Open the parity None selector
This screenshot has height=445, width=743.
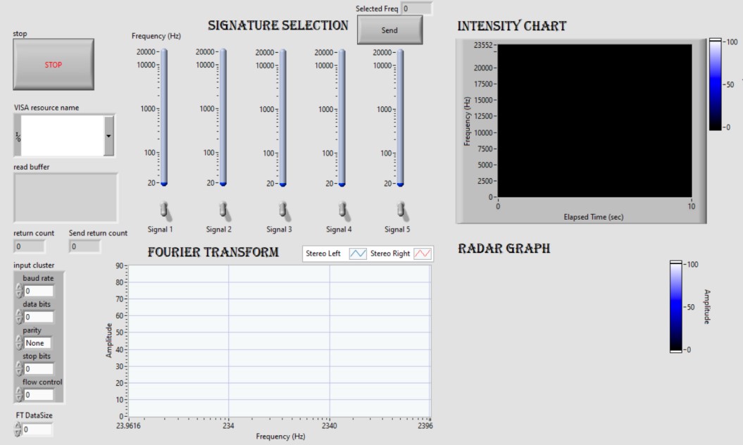pos(38,343)
